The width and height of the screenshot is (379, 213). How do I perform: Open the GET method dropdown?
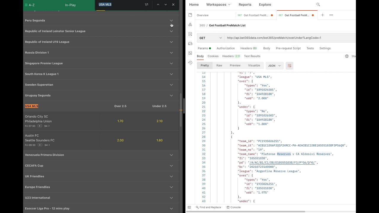(211, 38)
